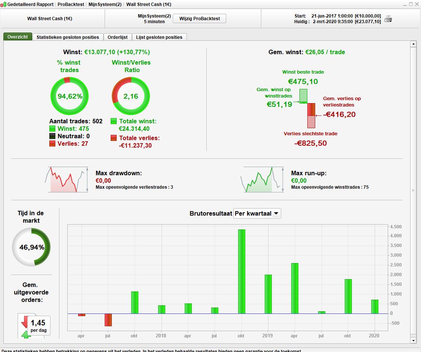421x352 pixels.
Task: Click the red Verlies legend square
Action: pos(52,144)
